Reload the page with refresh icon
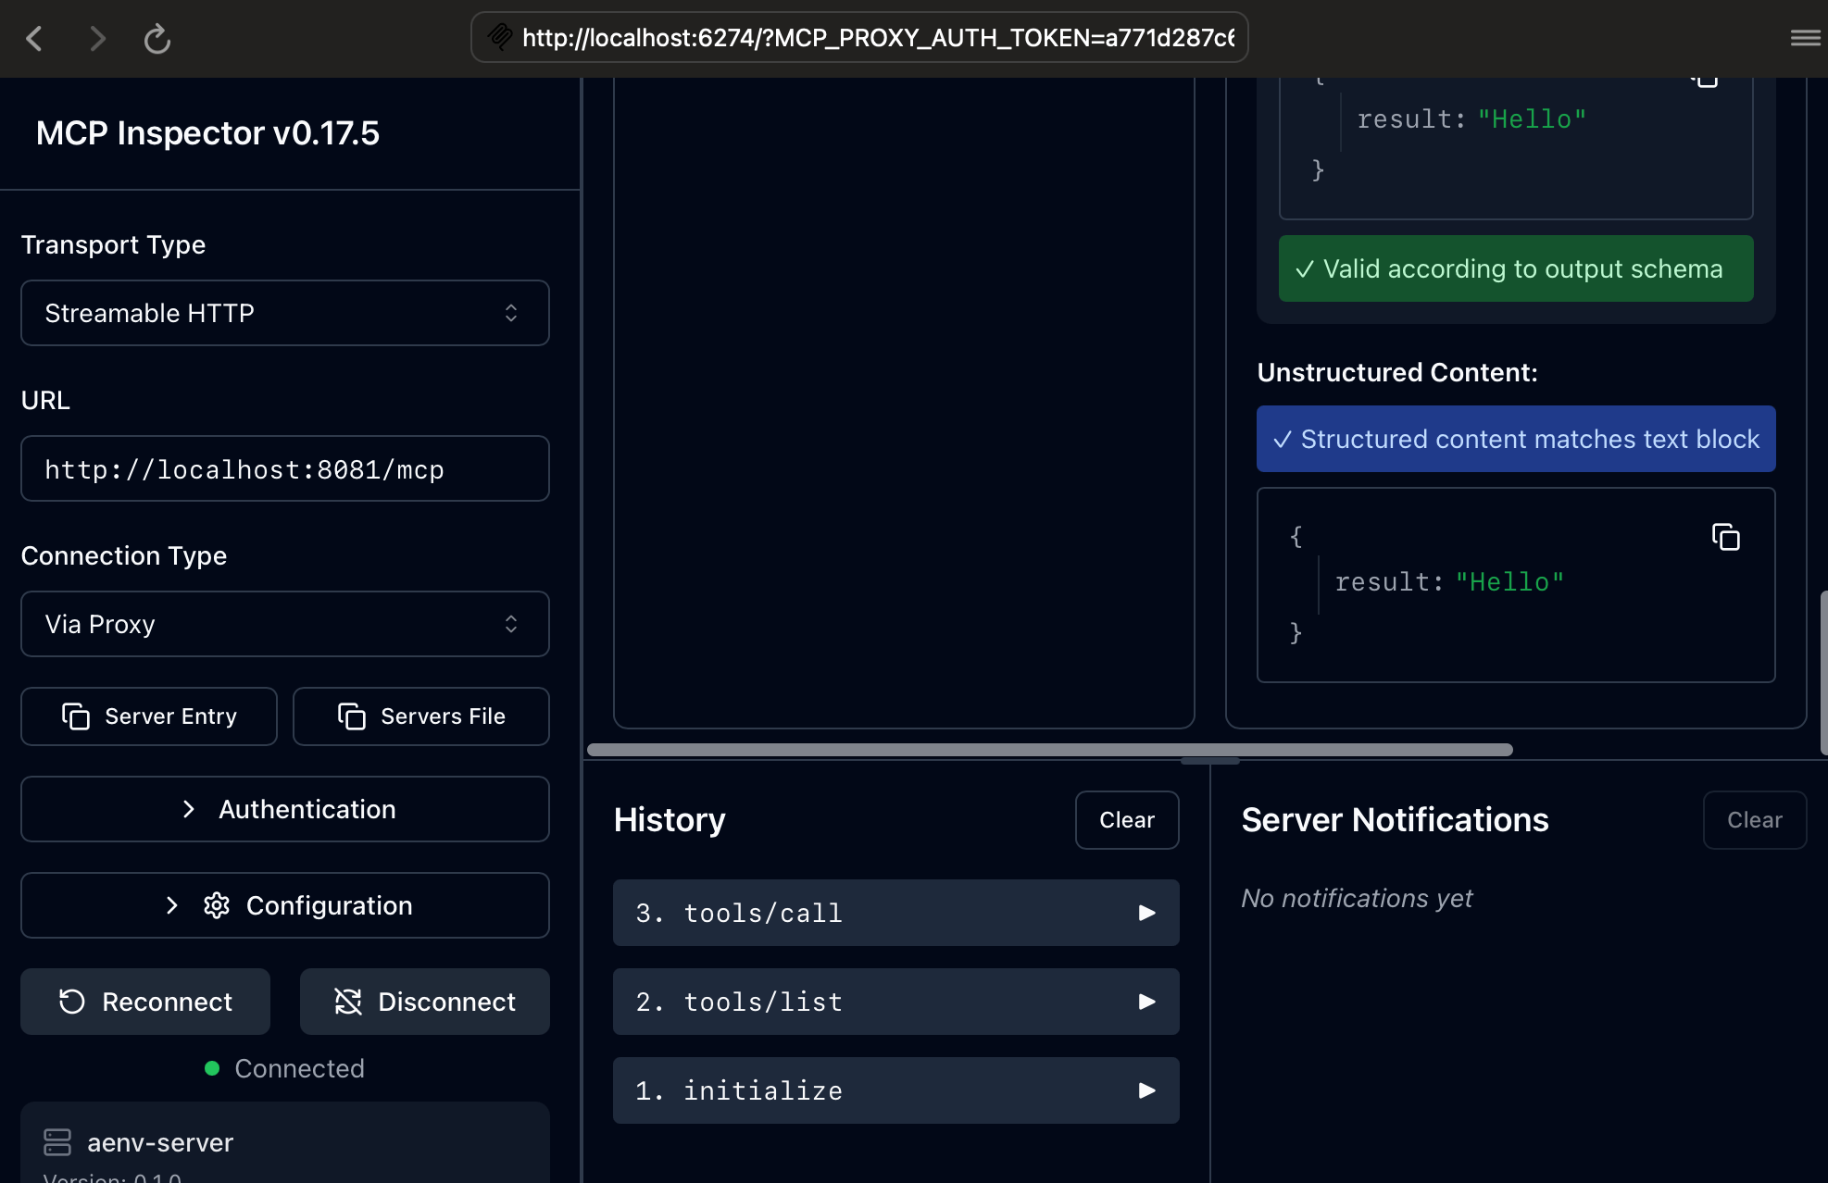This screenshot has width=1828, height=1183. coord(157,38)
